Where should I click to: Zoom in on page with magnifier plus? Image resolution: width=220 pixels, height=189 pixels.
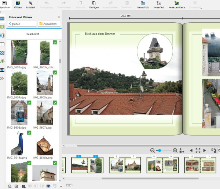pos(175,150)
